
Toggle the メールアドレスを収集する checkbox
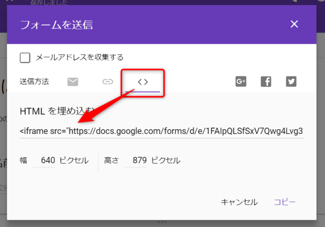pos(25,58)
